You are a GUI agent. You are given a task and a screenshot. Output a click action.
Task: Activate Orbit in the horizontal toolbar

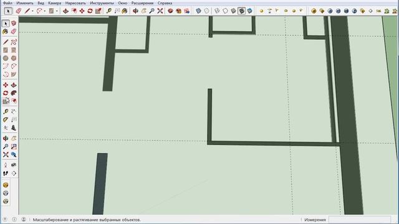point(136,11)
